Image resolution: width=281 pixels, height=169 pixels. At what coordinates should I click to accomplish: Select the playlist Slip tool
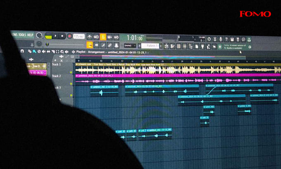pyautogui.click(x=48, y=52)
